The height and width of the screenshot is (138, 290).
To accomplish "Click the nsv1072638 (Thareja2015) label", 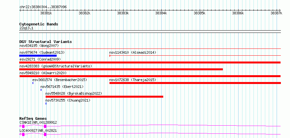I will (133, 80).
